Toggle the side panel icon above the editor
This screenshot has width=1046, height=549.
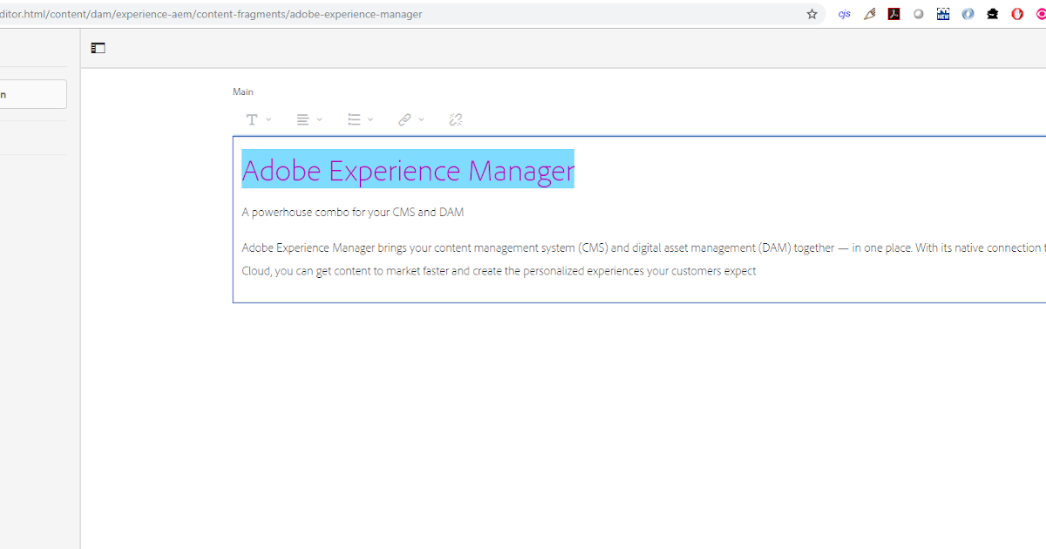[x=98, y=48]
